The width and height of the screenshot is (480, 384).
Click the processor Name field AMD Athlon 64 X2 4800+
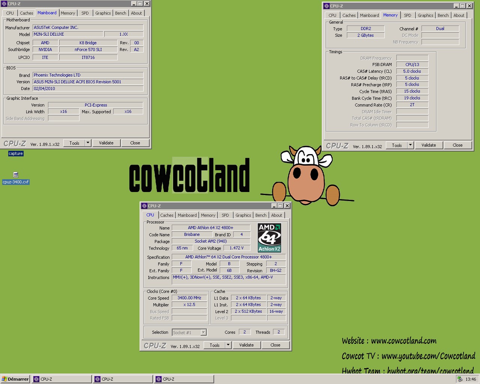point(211,228)
